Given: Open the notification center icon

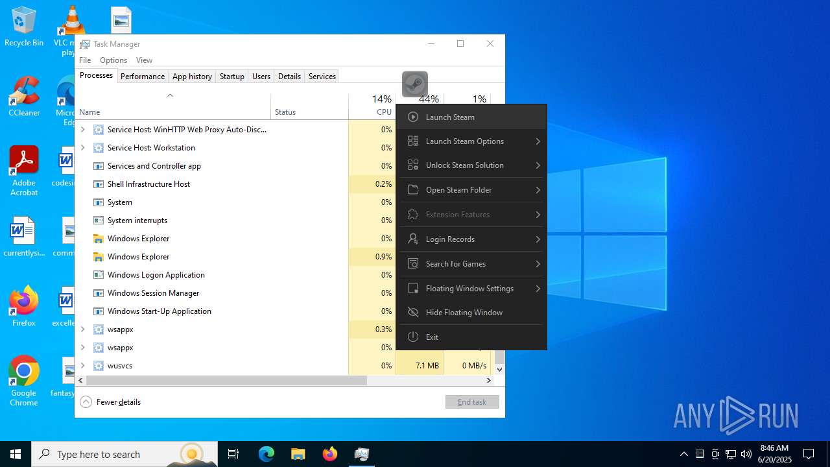Looking at the screenshot, I should tap(809, 454).
